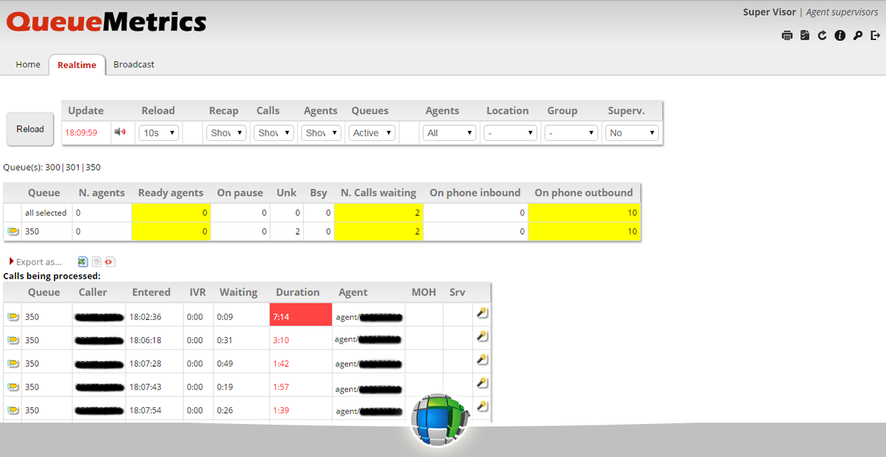Click the printer icon in header
Viewport: 886px width, 457px height.
coord(787,36)
